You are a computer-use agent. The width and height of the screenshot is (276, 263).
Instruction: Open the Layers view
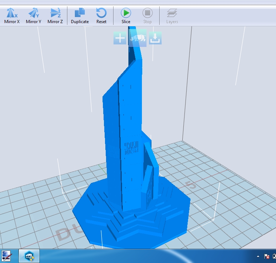(x=172, y=16)
